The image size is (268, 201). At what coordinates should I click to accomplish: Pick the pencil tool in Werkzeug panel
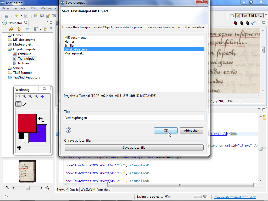coord(24,104)
